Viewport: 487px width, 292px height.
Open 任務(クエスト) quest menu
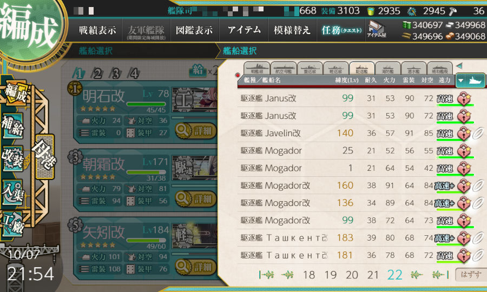pyautogui.click(x=341, y=30)
